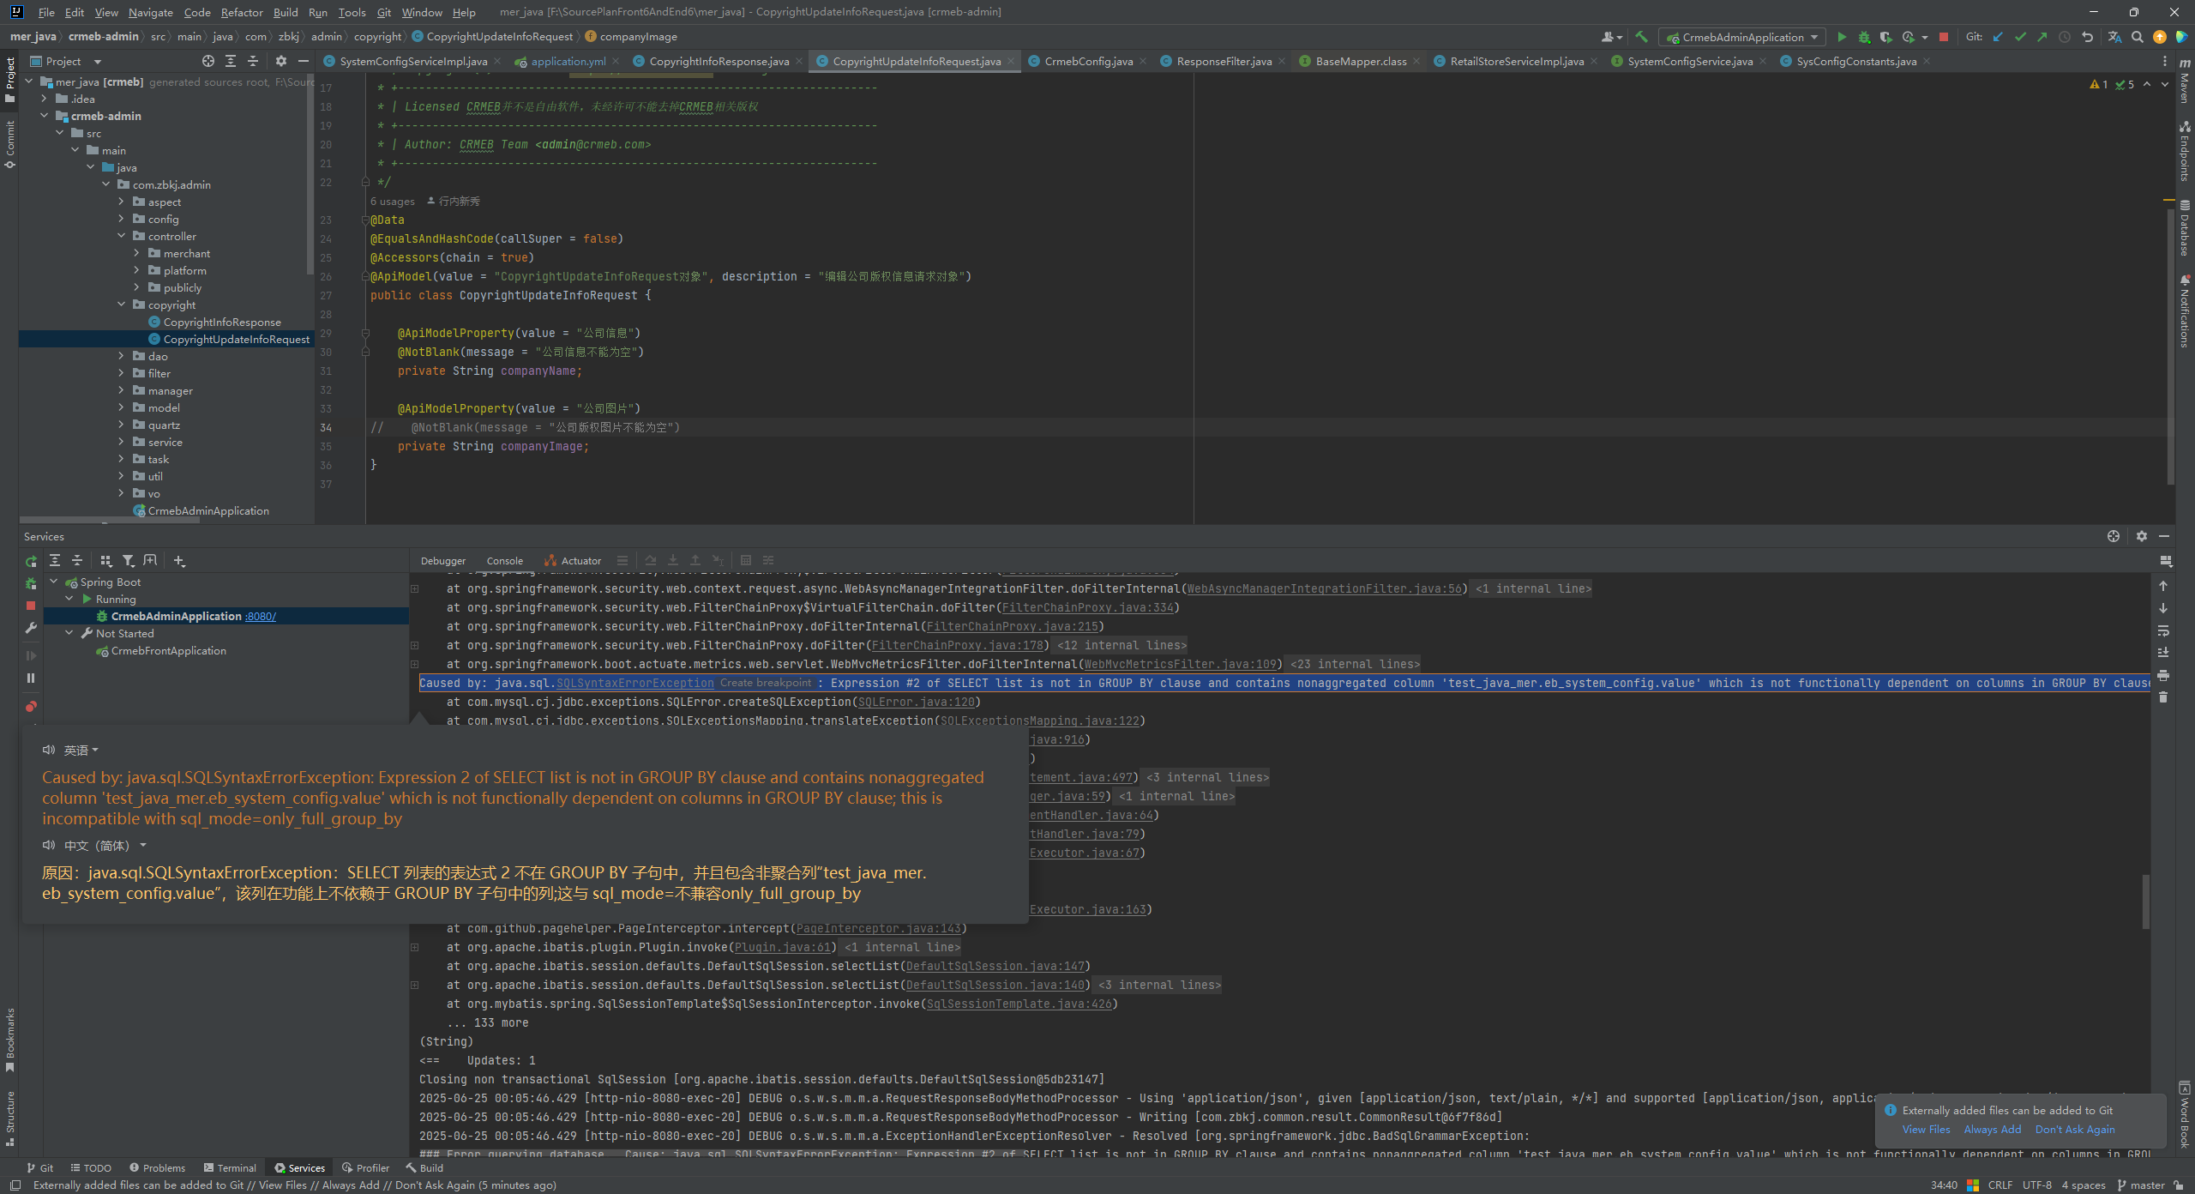The image size is (2195, 1194).
Task: Click Always Add in Git notification
Action: point(1993,1129)
